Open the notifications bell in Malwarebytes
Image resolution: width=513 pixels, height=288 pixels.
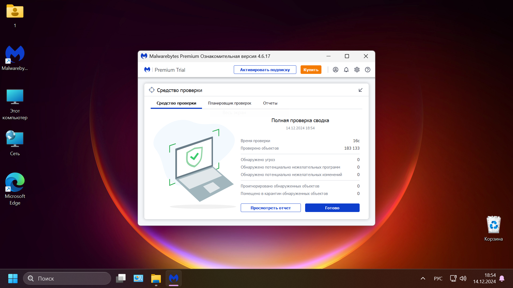pos(346,70)
